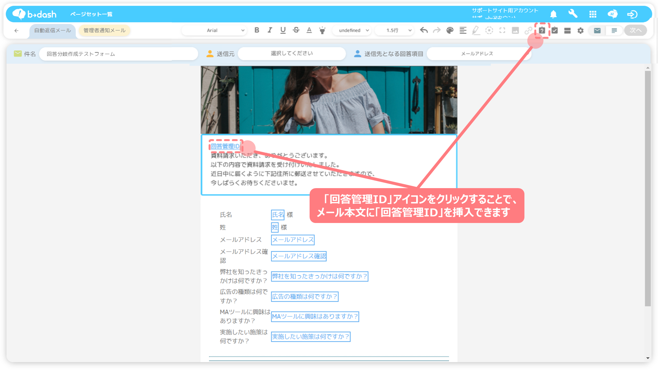The width and height of the screenshot is (658, 370).
Task: Open ページセット一覧 in header
Action: click(x=91, y=14)
